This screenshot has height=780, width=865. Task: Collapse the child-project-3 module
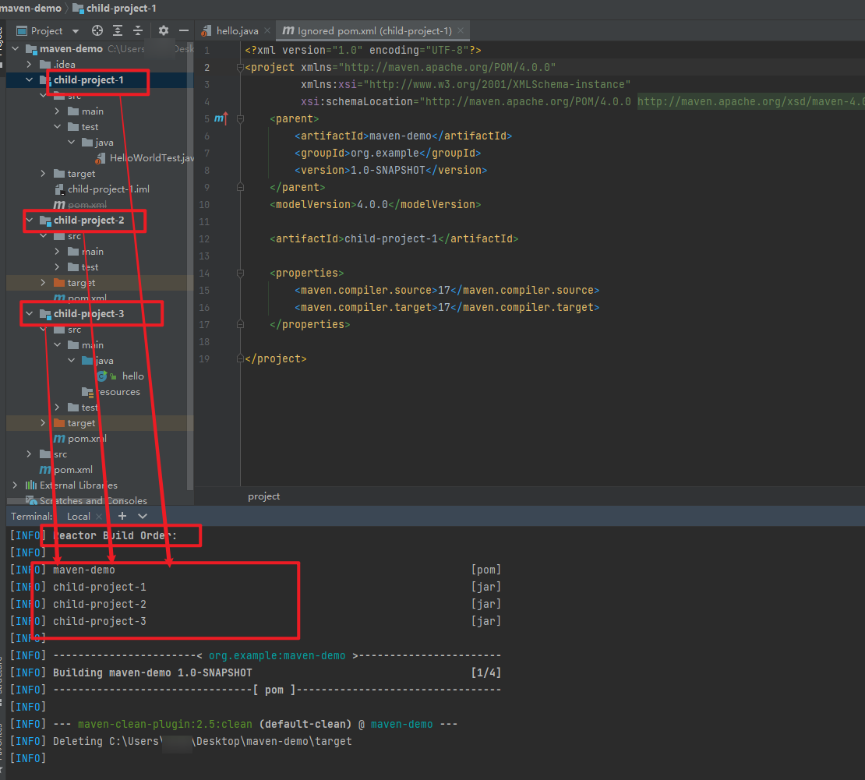click(30, 314)
